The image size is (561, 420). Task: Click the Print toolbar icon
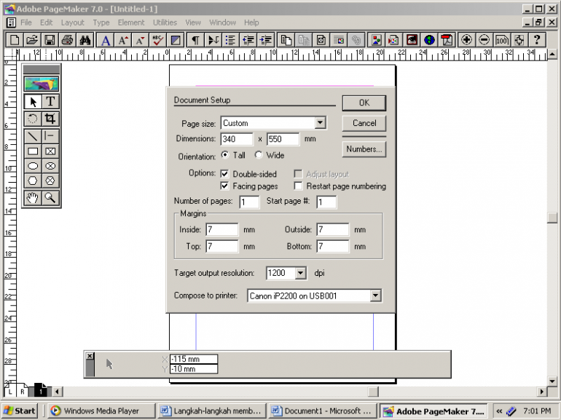[x=67, y=40]
